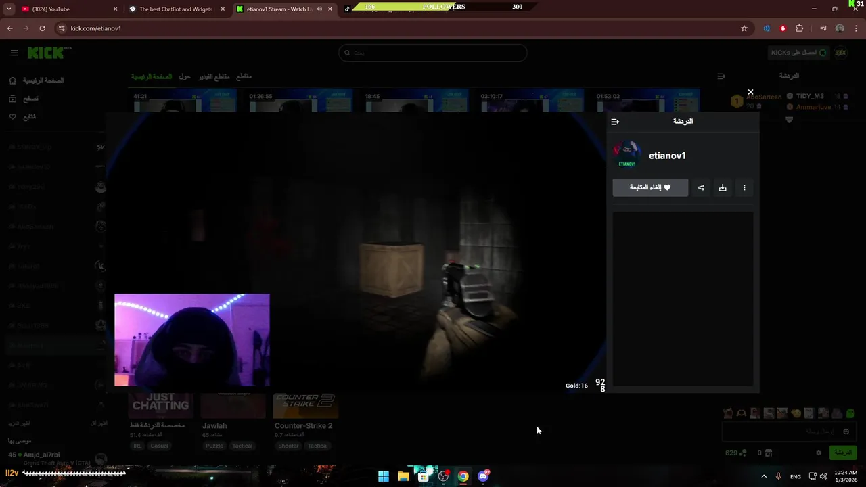
Task: Open the volume control in tray
Action: pos(823,476)
